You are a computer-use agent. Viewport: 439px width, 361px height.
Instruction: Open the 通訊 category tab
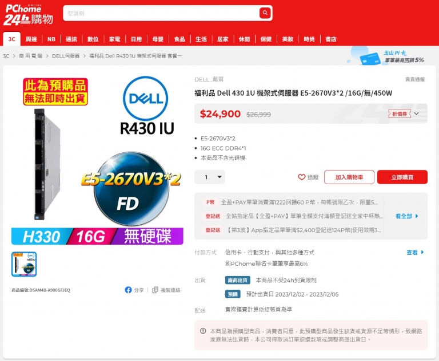tap(71, 39)
